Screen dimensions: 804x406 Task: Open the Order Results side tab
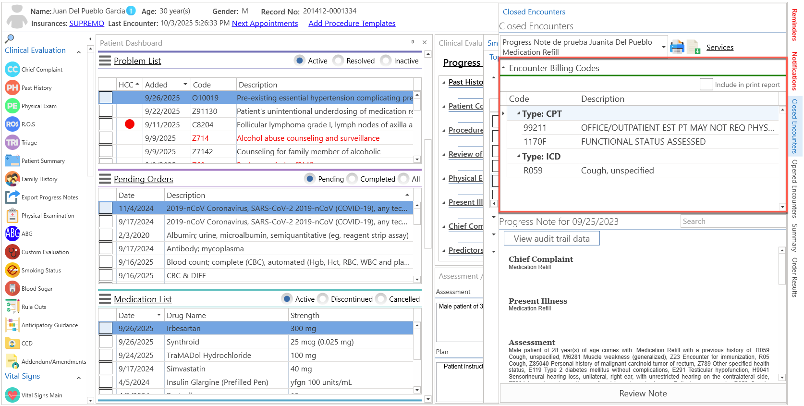coord(794,277)
